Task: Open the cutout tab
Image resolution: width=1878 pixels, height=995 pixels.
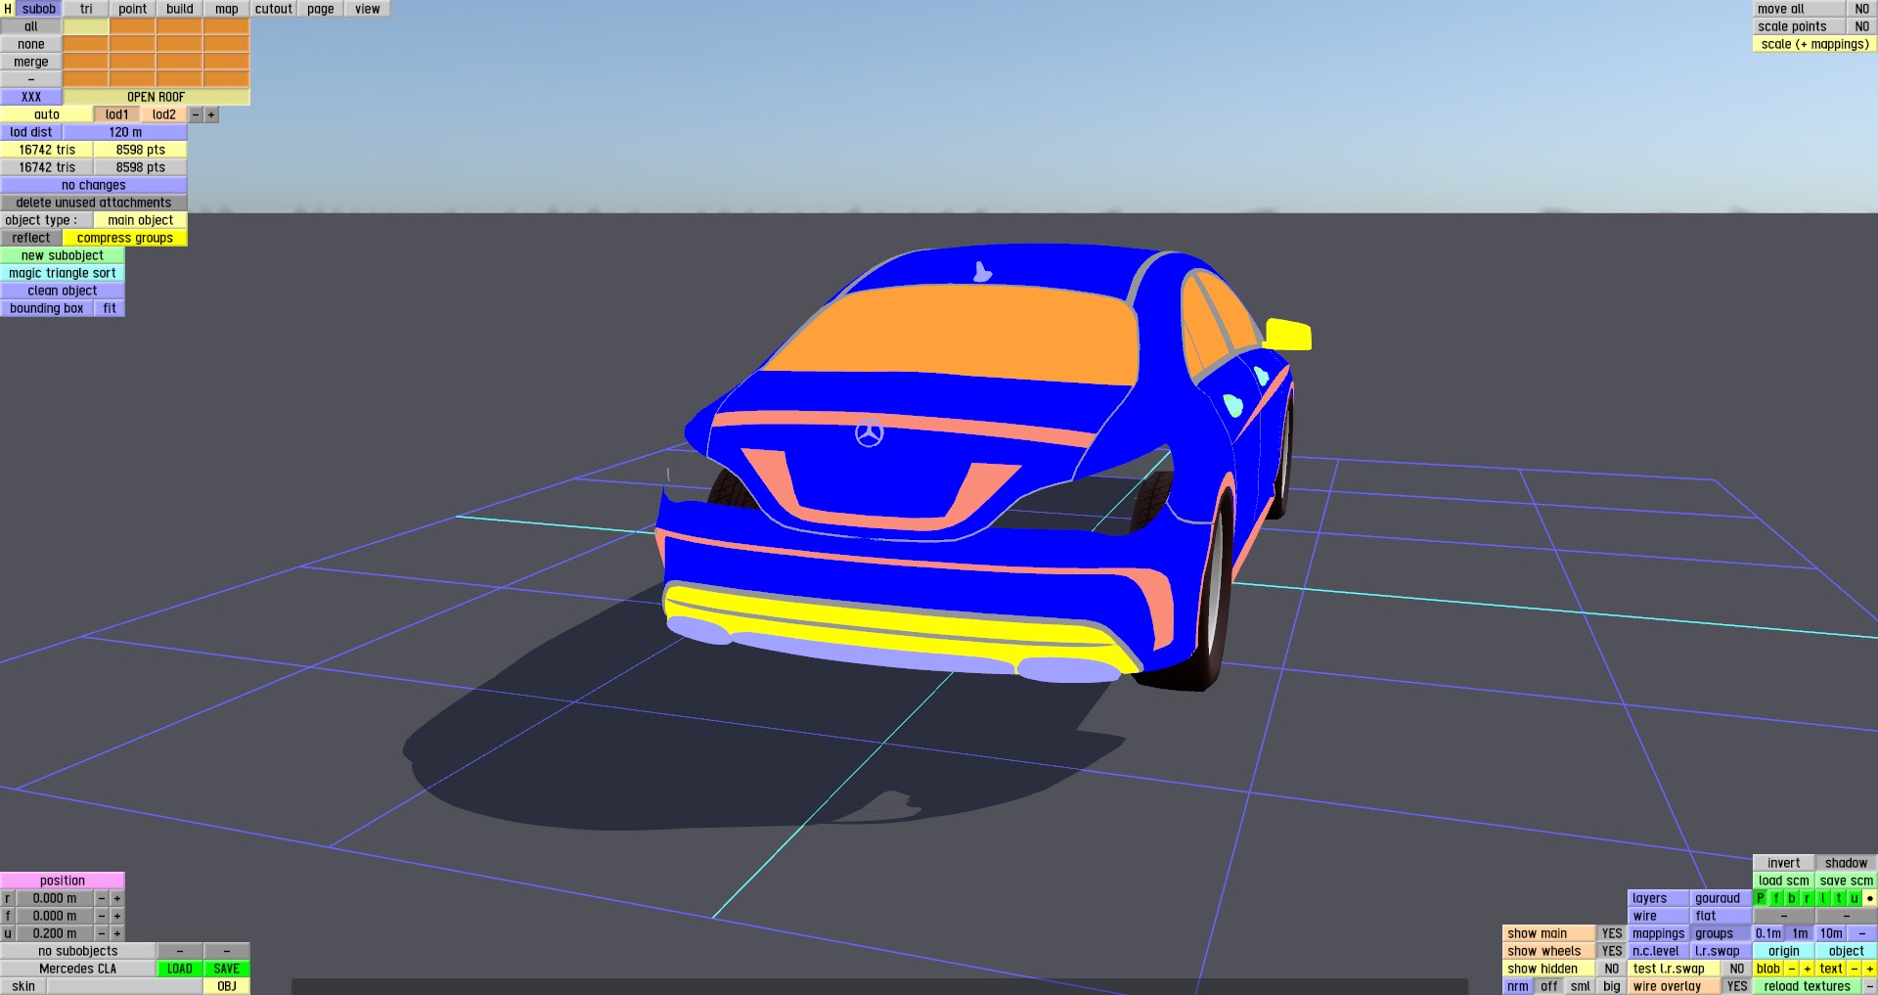Action: [x=274, y=9]
